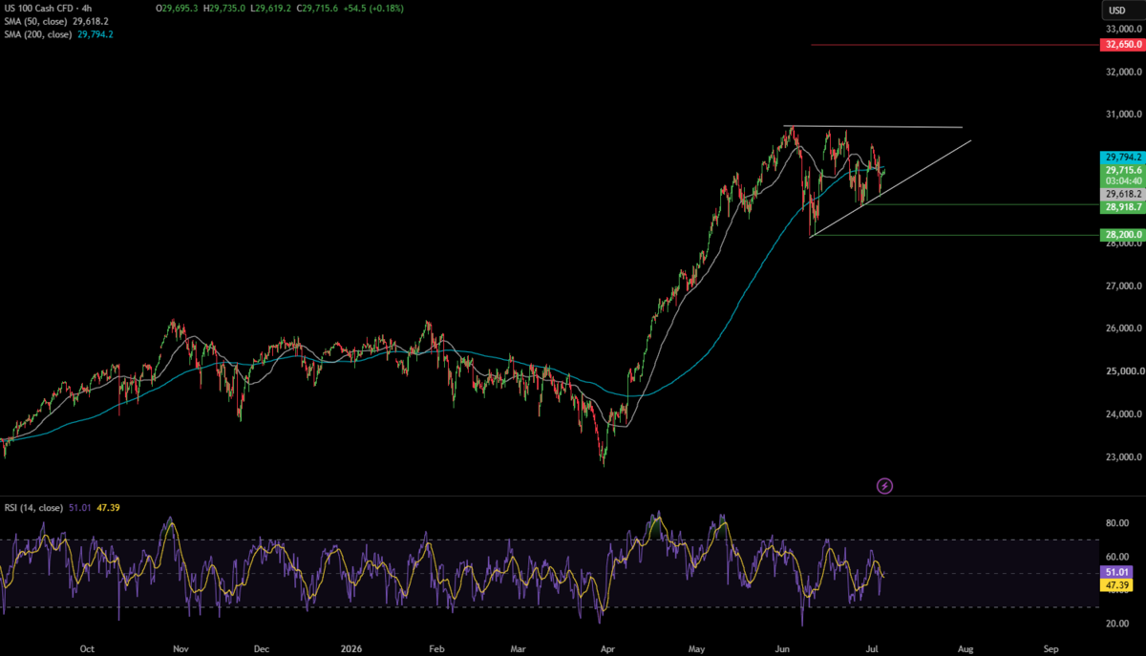Click the yellow 47.39 RSI average label
This screenshot has height=656, width=1146.
point(1118,585)
